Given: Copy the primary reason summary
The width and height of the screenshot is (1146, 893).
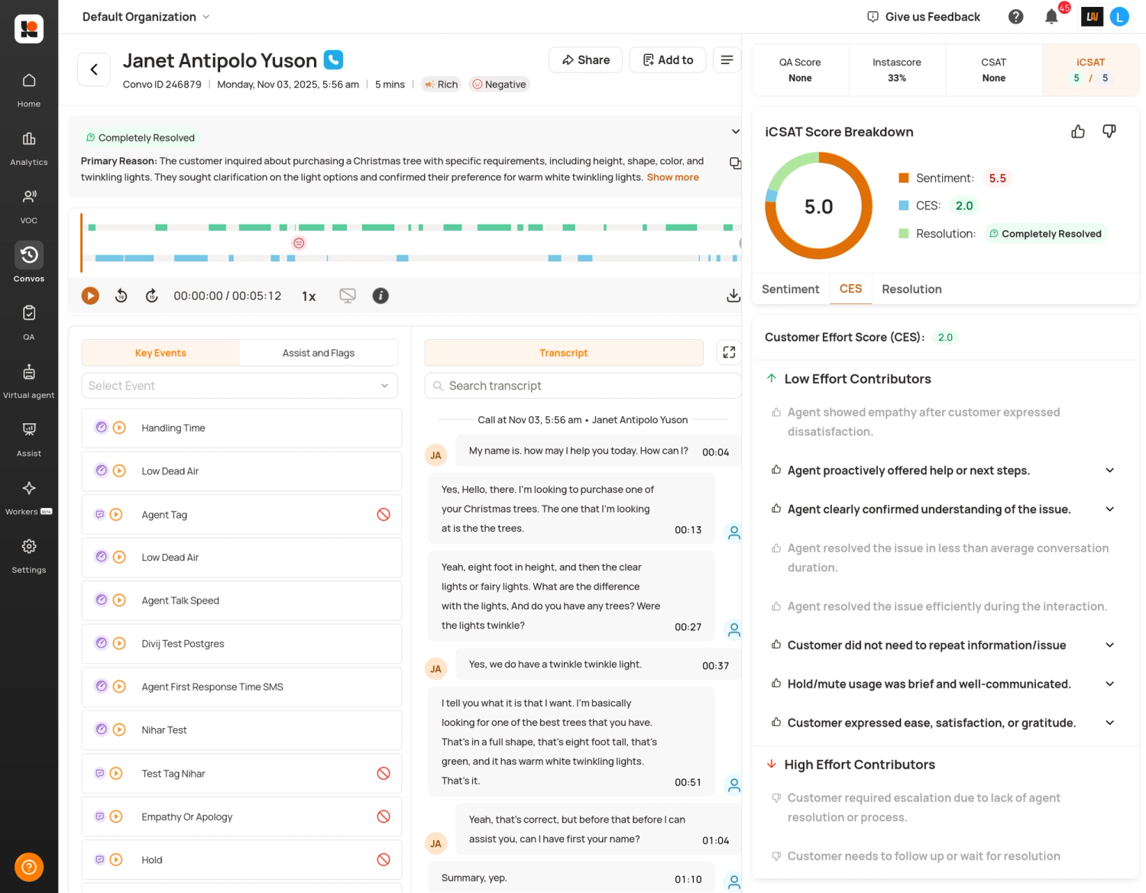Looking at the screenshot, I should coord(735,163).
